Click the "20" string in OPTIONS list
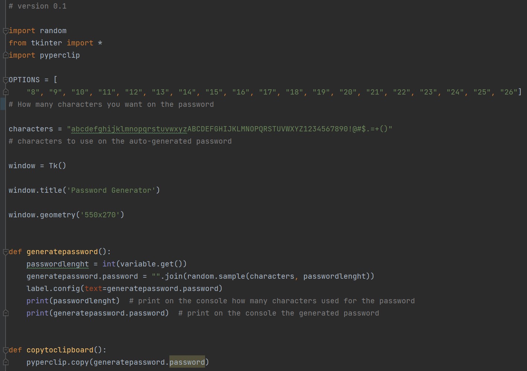The height and width of the screenshot is (371, 527). coord(348,92)
